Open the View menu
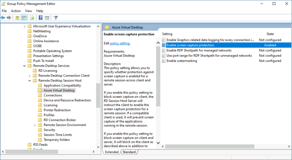The height and width of the screenshot is (160, 292). (28, 11)
